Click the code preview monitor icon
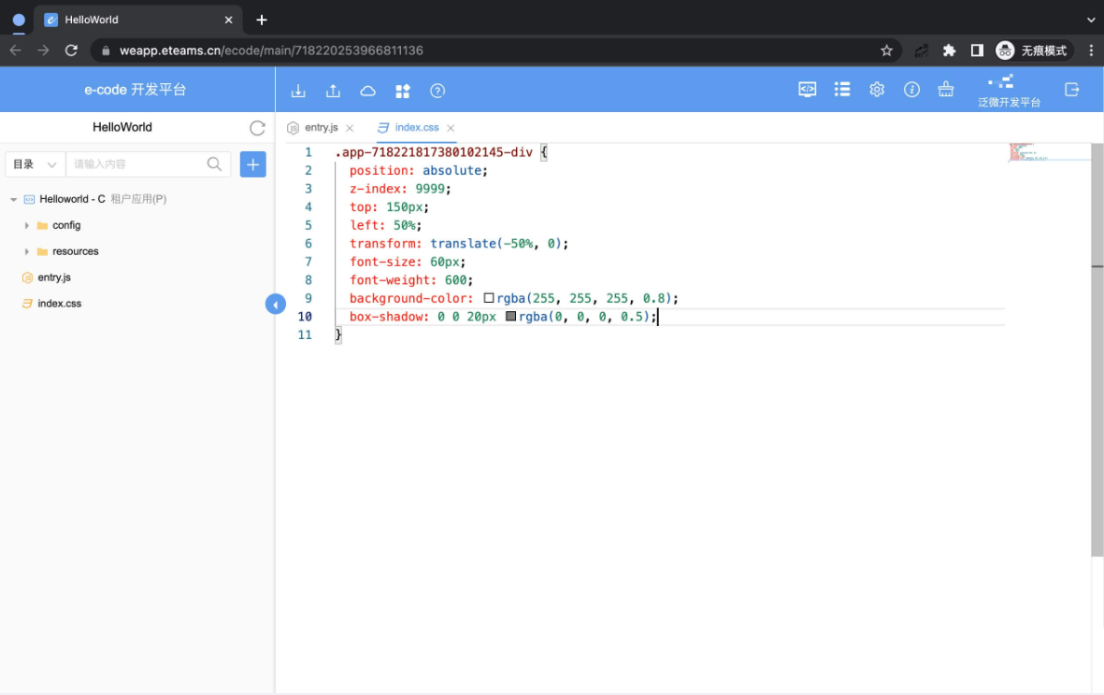The image size is (1104, 695). [807, 90]
